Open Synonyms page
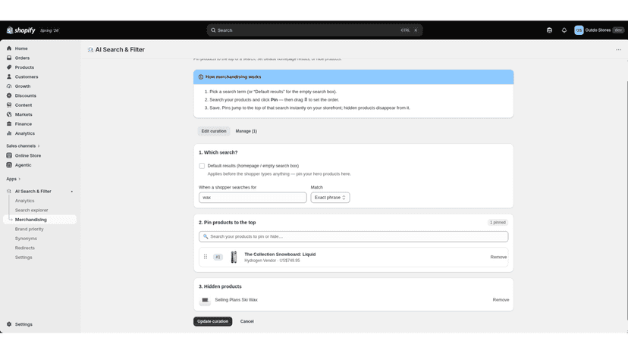Viewport: 628px width, 353px height. coord(26,239)
